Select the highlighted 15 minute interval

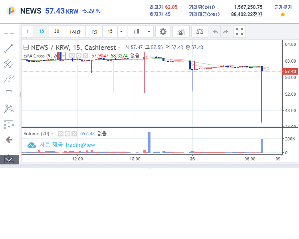pos(42,32)
